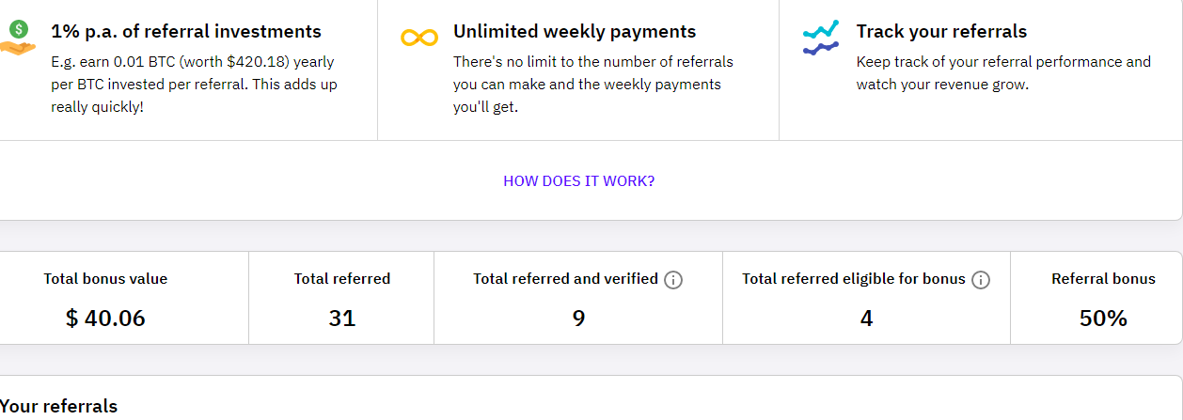The height and width of the screenshot is (420, 1183).
Task: Select the verified referrals count of 9
Action: [578, 319]
